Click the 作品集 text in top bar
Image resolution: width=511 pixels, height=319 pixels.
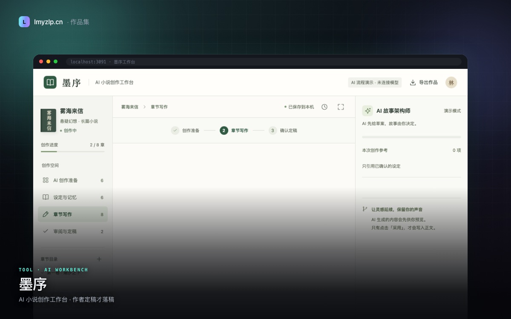click(x=80, y=22)
